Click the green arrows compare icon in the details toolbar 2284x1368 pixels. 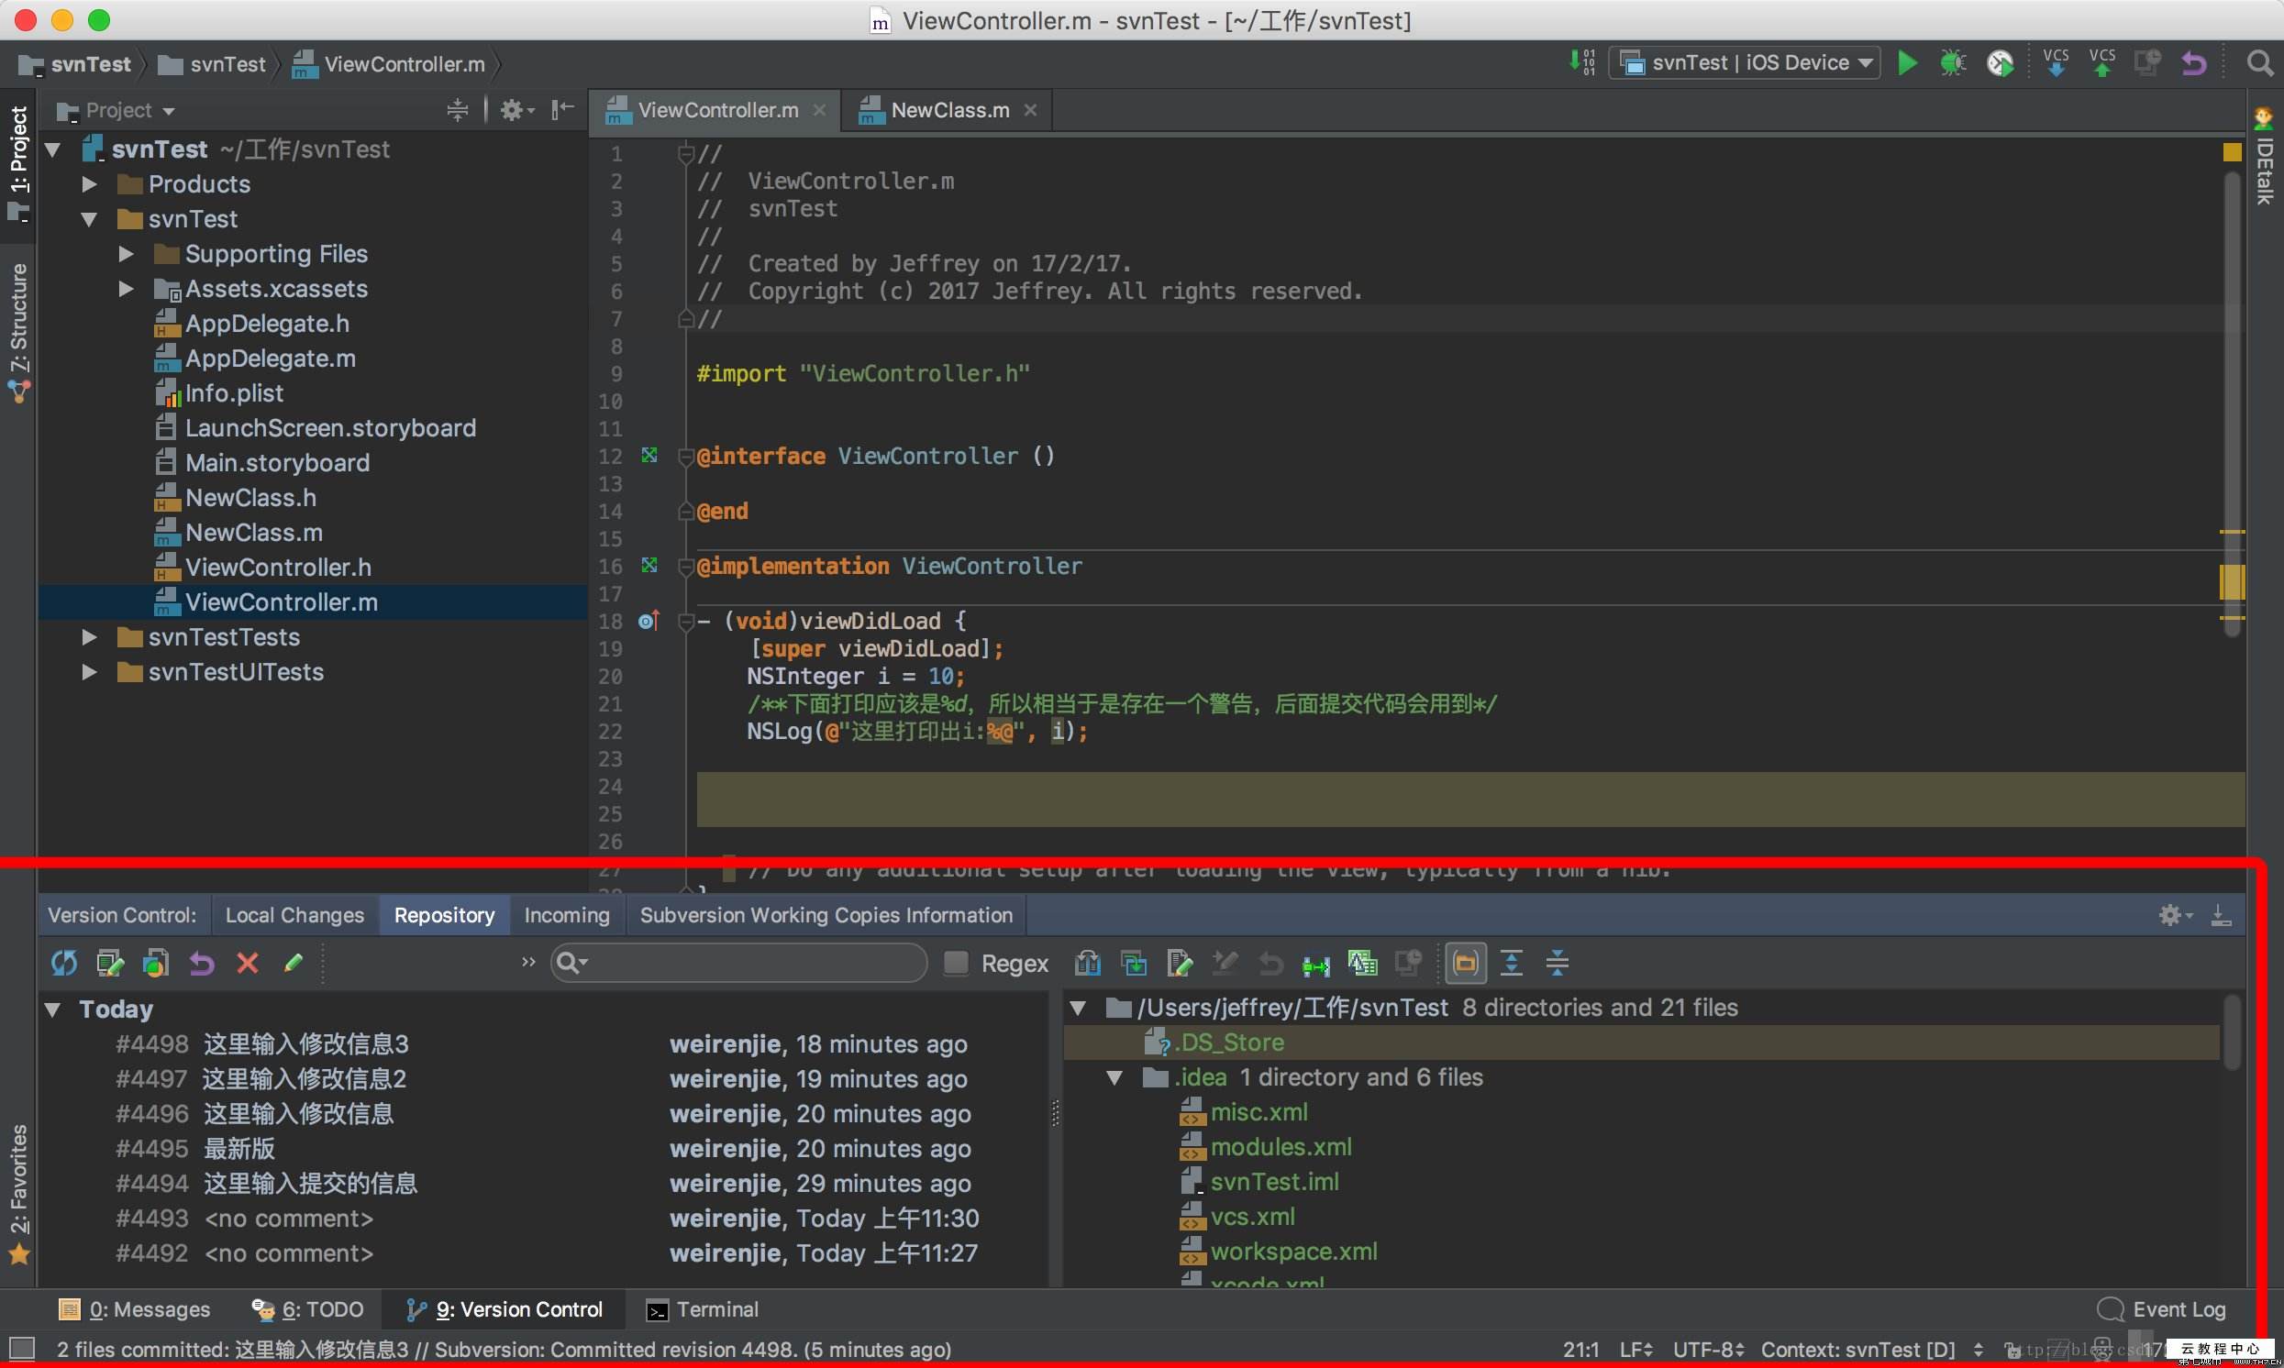click(1315, 965)
